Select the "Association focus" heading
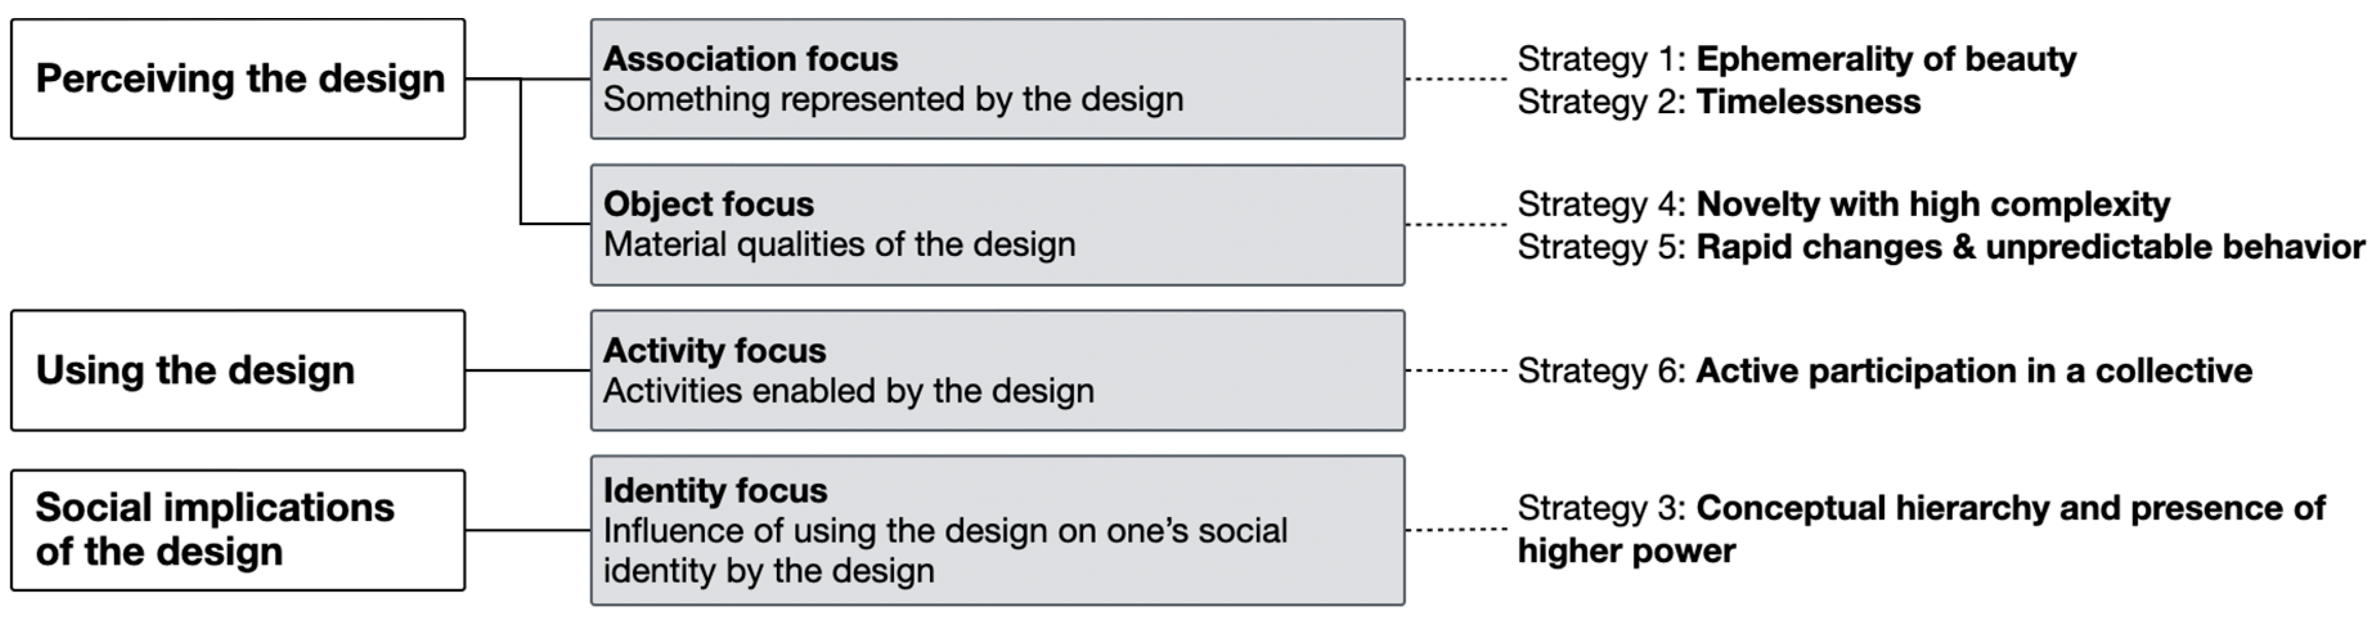This screenshot has width=2378, height=623. pyautogui.click(x=749, y=59)
